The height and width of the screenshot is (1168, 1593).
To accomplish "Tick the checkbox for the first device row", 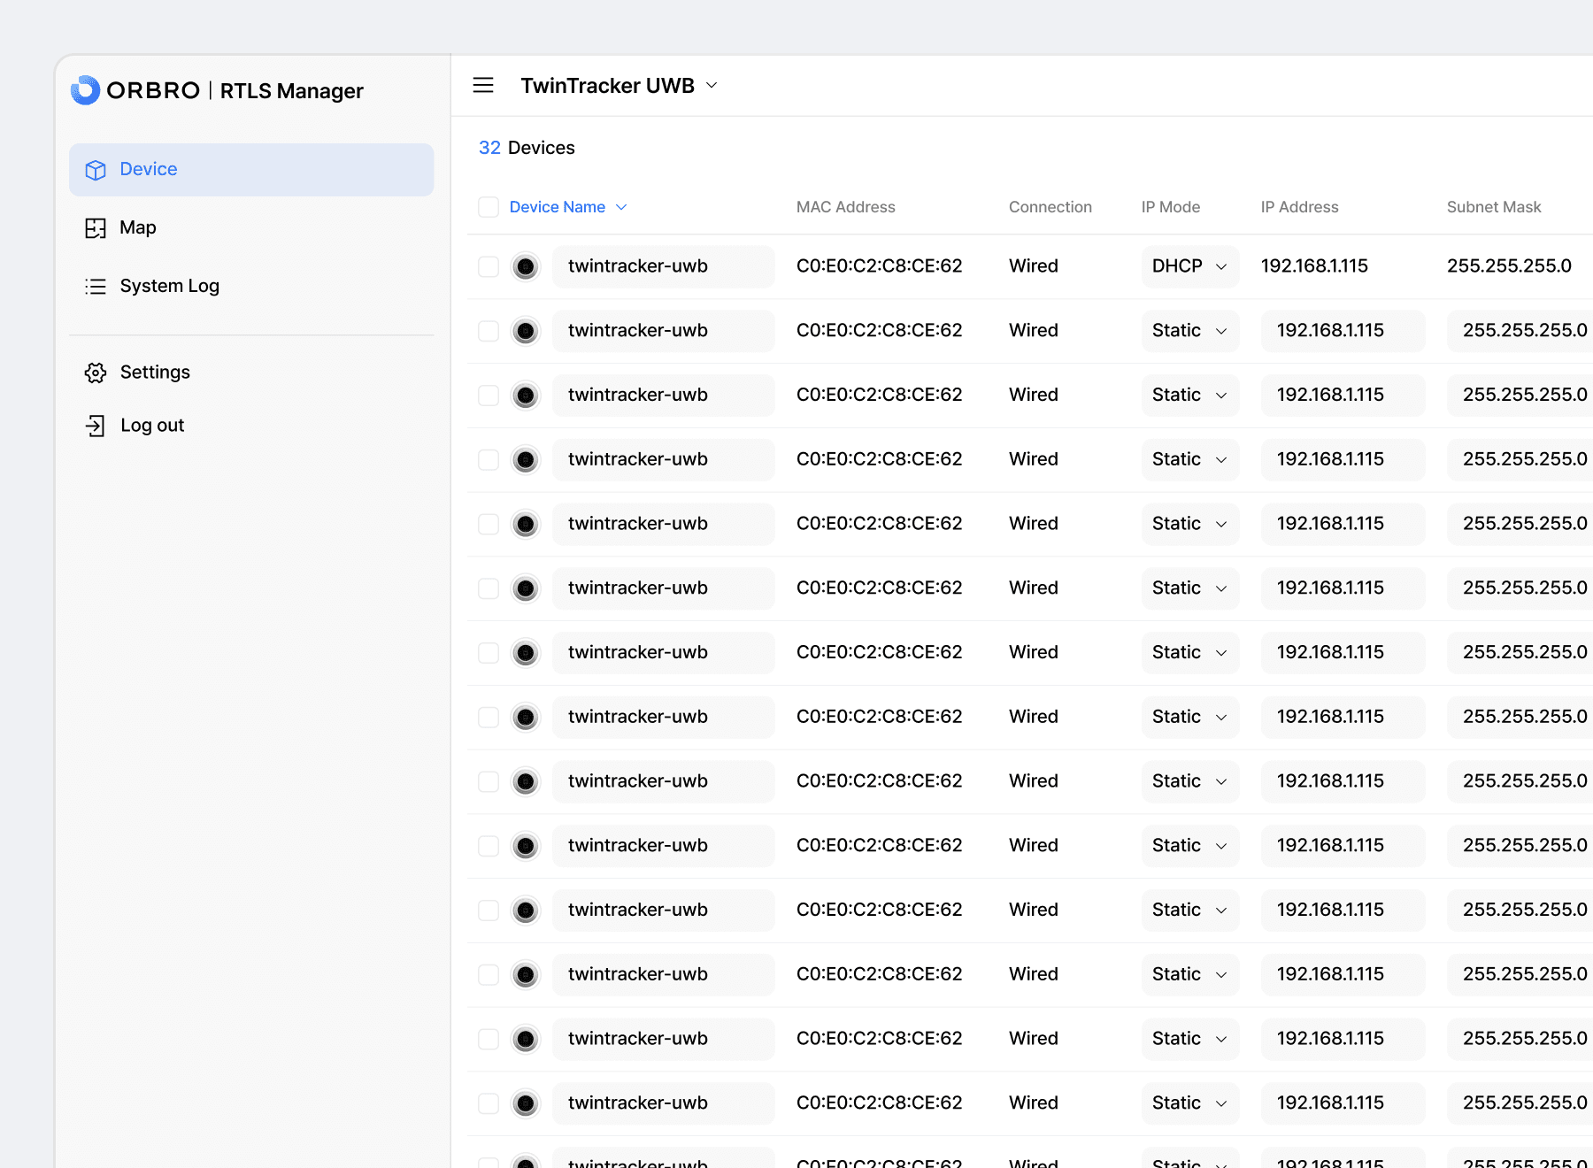I will 489,266.
